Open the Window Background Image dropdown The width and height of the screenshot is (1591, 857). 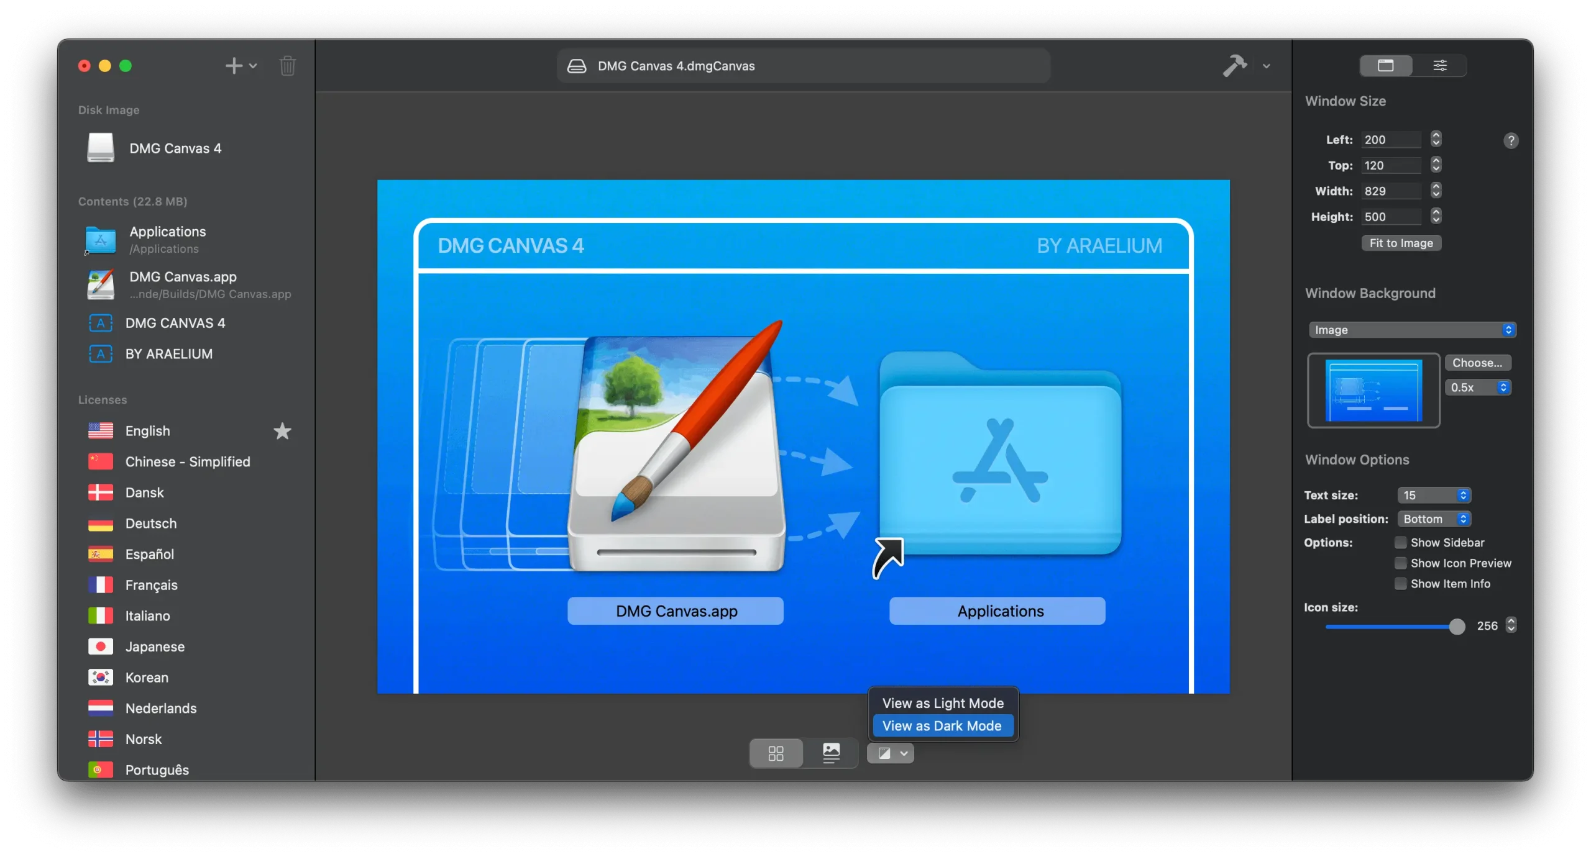1412,330
